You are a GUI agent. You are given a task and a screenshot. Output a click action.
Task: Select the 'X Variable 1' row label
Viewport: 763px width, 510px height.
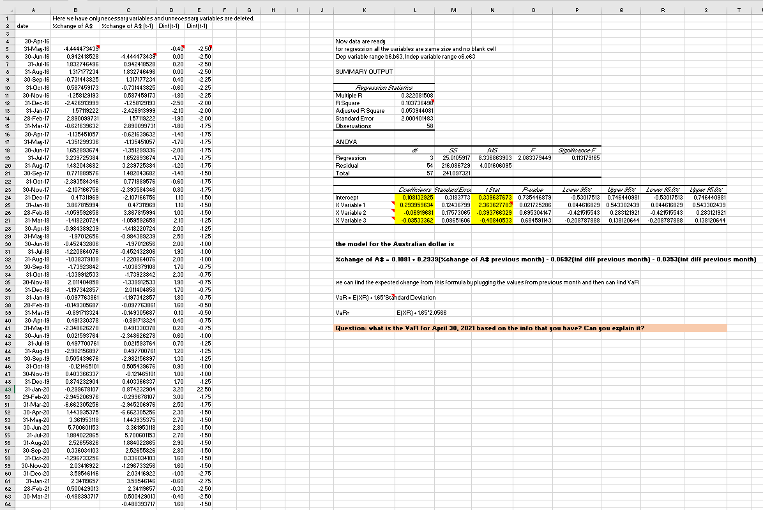(x=364, y=205)
